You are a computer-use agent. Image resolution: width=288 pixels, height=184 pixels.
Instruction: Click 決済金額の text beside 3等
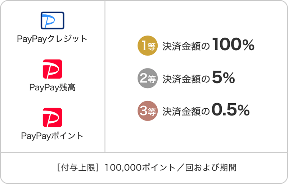186,112
